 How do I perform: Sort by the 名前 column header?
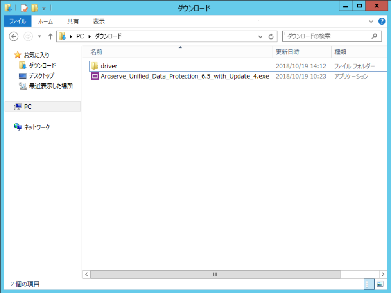(178, 52)
